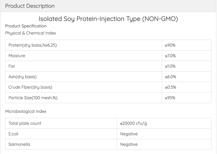This screenshot has width=217, height=154.
Task: Select the Fat row label
Action: [12, 66]
